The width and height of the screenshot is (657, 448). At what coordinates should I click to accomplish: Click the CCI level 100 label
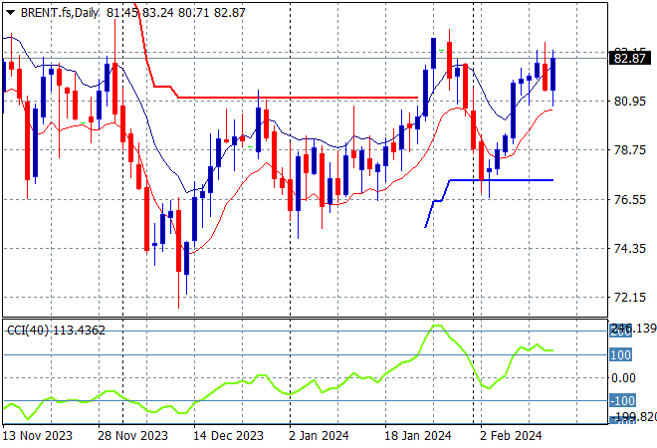coord(620,355)
